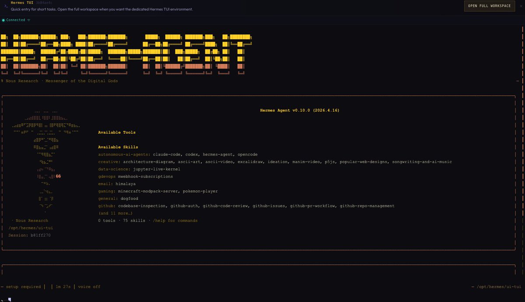Screen dimensions: 525x302
Task: Click the 'Hermes TUI' title text
Action: [x=22, y=3]
